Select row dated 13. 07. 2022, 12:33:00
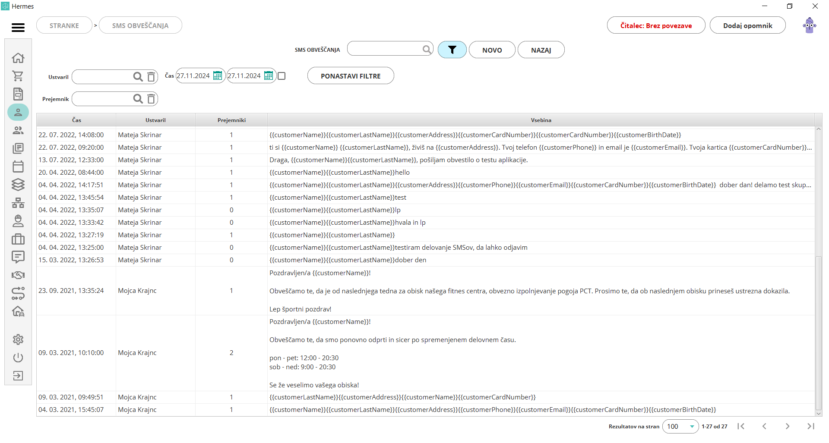The width and height of the screenshot is (829, 443). click(425, 160)
